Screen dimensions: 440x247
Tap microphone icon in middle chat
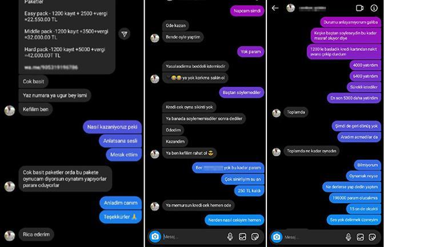(x=230, y=237)
